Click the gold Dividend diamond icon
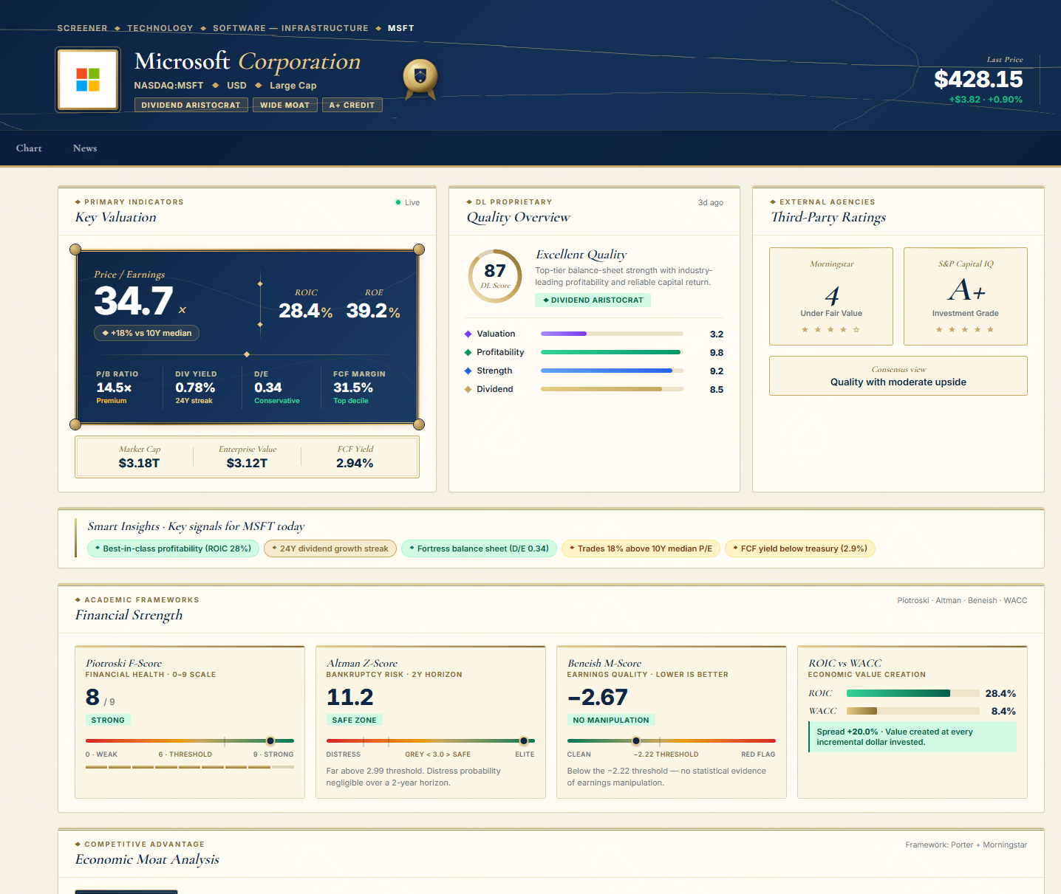This screenshot has height=894, width=1061. coord(468,390)
